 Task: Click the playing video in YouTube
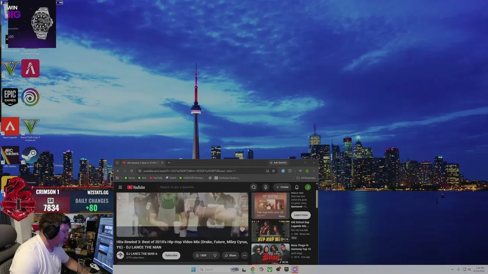pos(182,215)
